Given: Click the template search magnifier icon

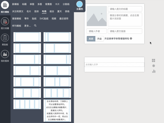Looking at the screenshot, I should (35, 26).
